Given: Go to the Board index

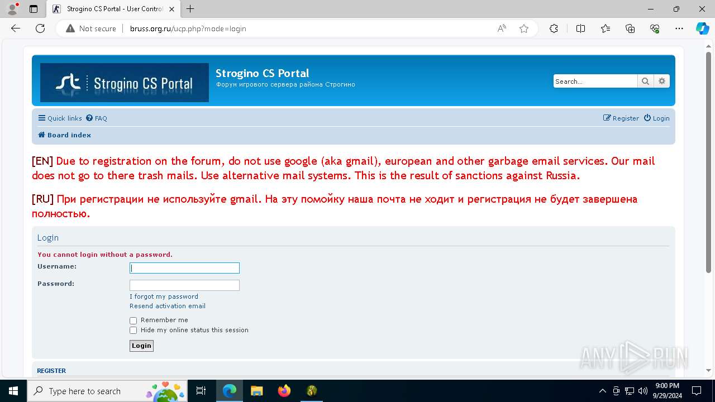Looking at the screenshot, I should pos(64,135).
